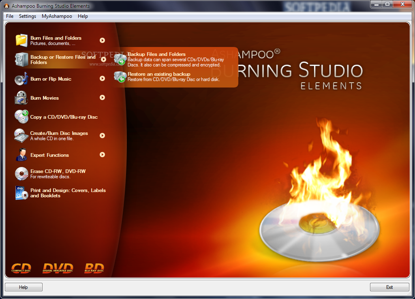The height and width of the screenshot is (299, 415).
Task: Choose Burn Movies label
Action: tap(45, 98)
